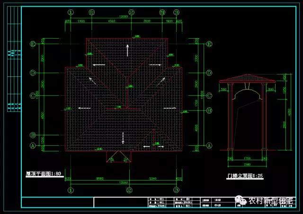Select the downward dashed slope arrow on roof
The image size is (303, 214).
click(123, 137)
